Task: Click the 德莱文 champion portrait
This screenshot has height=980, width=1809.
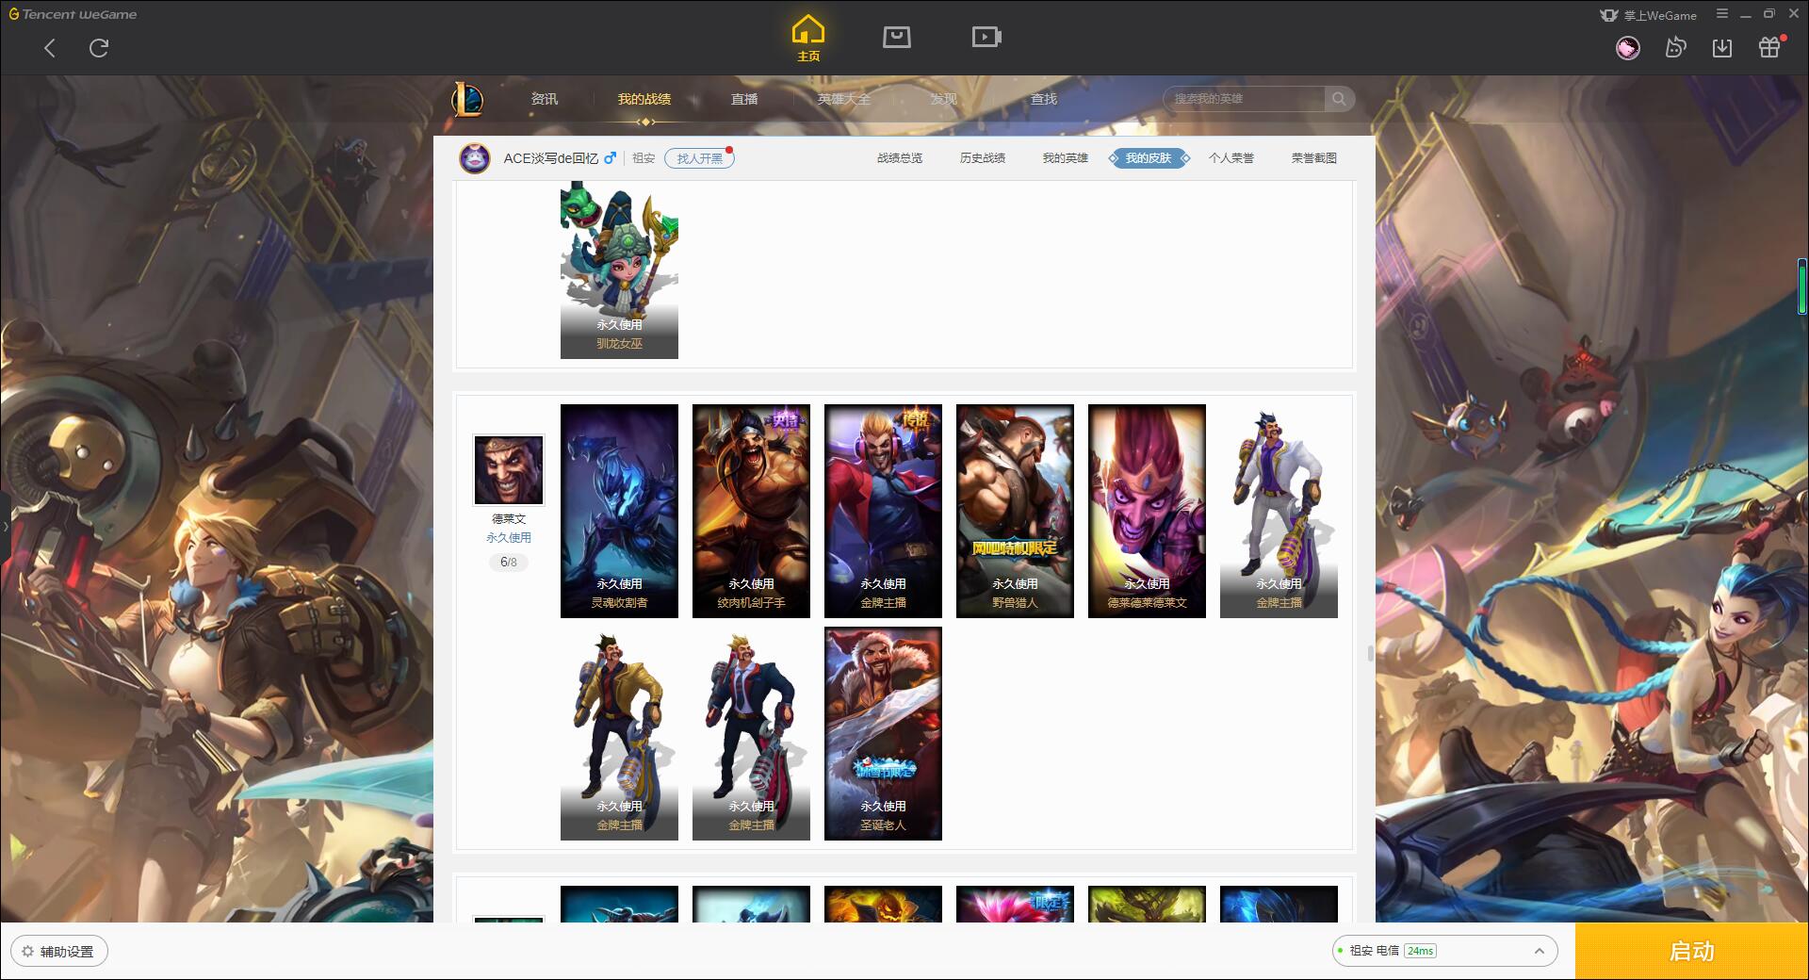Action: [x=509, y=470]
